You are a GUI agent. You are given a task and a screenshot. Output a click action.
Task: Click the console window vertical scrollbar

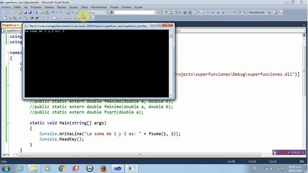pos(171,63)
